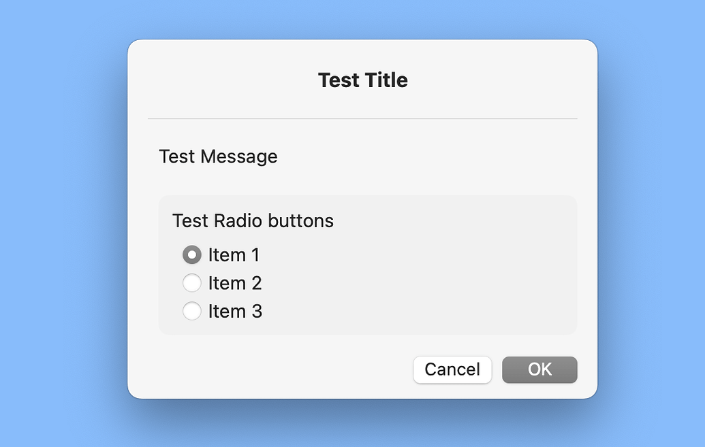
Task: Select the currently checked Item 1 option
Action: pyautogui.click(x=192, y=254)
